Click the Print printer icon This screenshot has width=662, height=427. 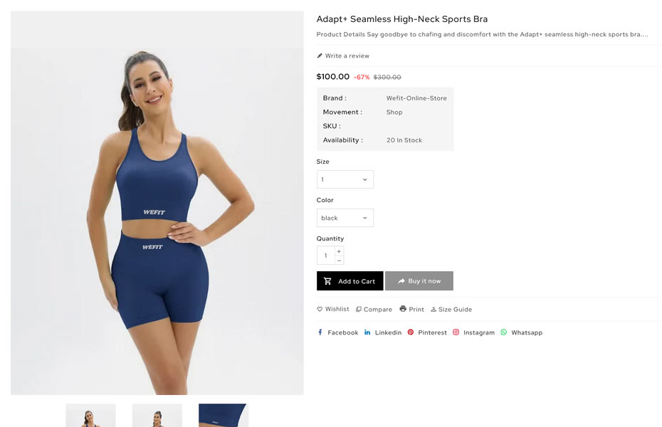pos(403,309)
